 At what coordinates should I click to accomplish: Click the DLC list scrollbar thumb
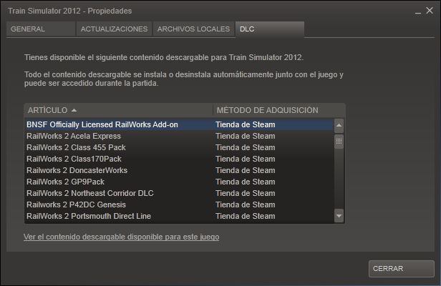click(x=339, y=142)
